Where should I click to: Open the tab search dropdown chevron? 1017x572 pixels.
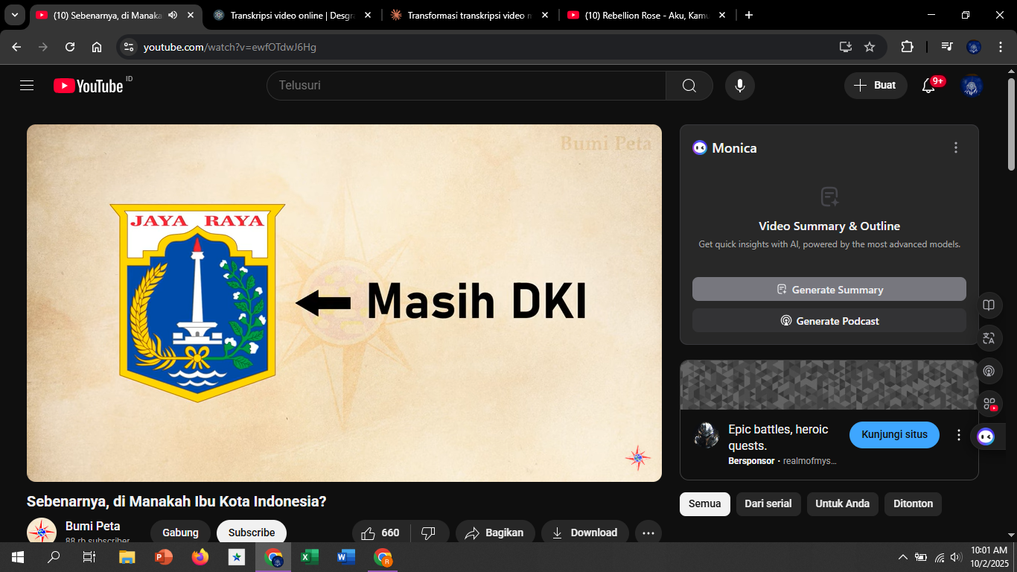click(x=15, y=15)
